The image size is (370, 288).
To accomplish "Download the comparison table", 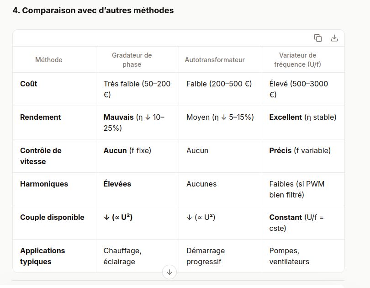I will 334,38.
